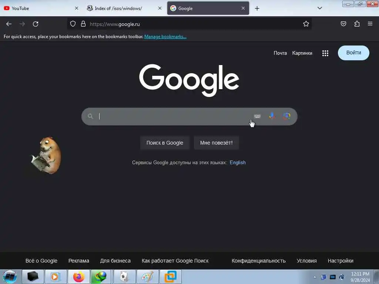The height and width of the screenshot is (284, 379).
Task: Open the Extensions puzzle icon
Action: [x=357, y=24]
